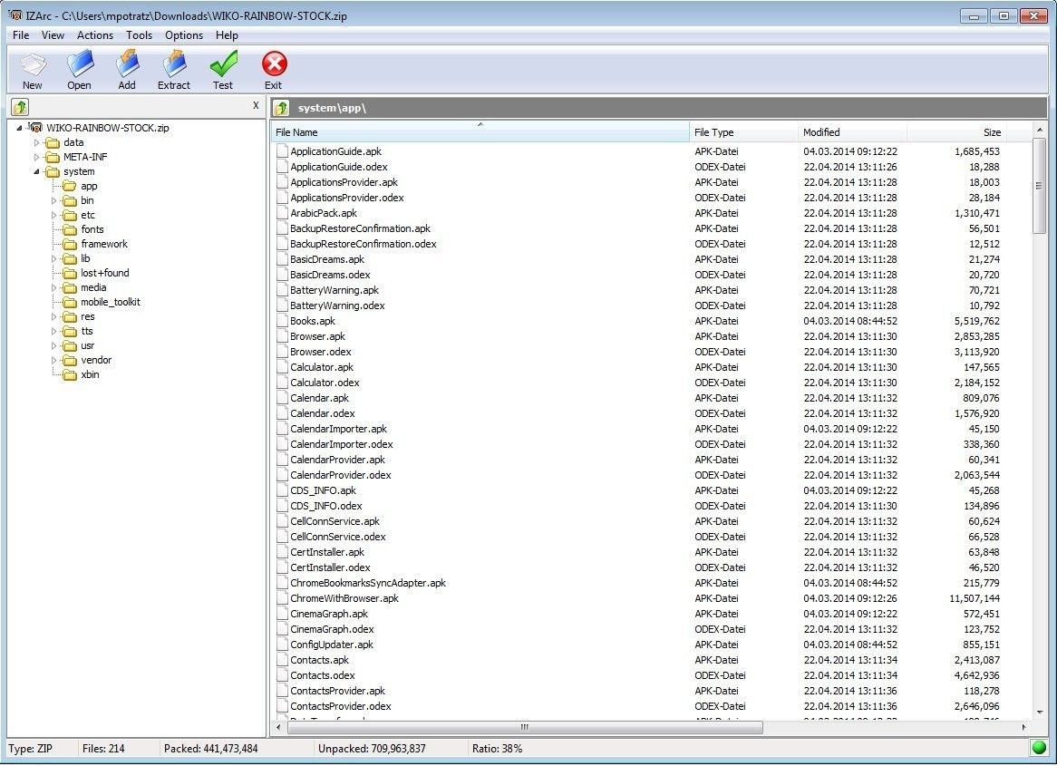Click the file list scroll-down arrow
Viewport: 1057px width, 766px height.
point(1039,712)
